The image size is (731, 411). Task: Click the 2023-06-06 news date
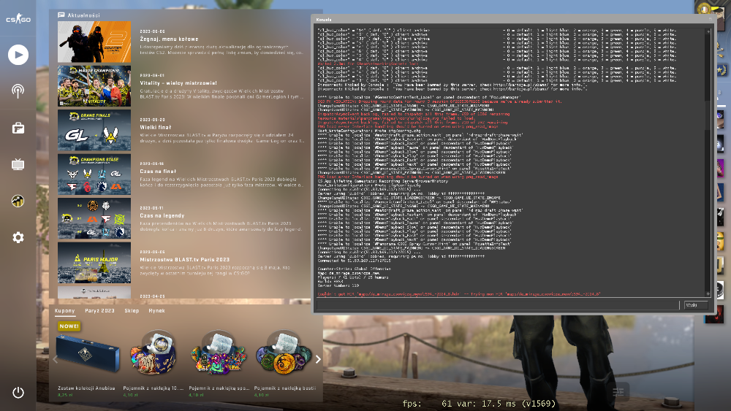click(152, 31)
